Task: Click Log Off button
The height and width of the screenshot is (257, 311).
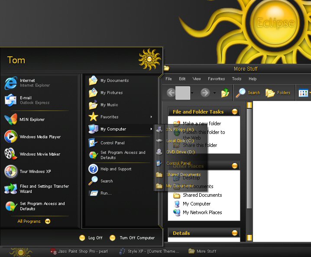Action: pos(91,238)
